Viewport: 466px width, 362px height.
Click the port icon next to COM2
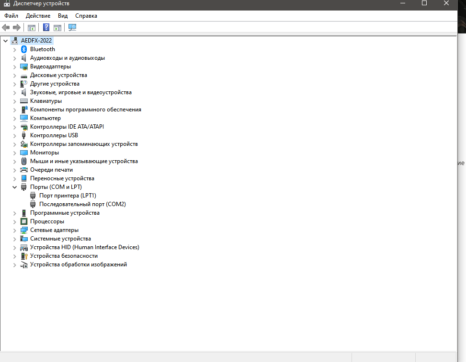coord(33,204)
